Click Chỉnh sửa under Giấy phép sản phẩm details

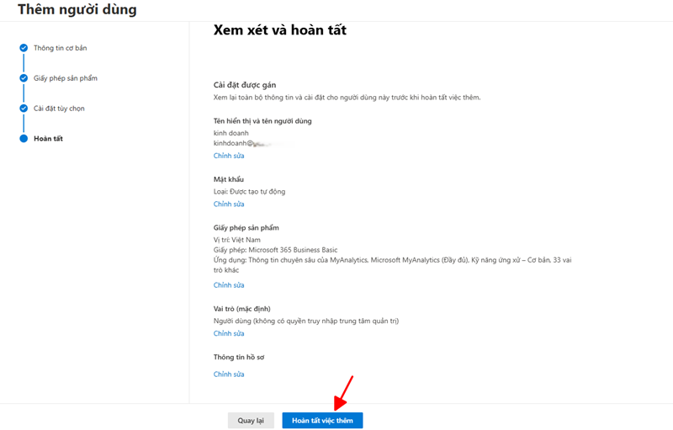point(229,285)
